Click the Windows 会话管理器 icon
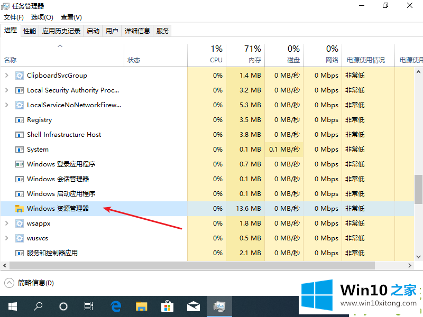 tap(20, 179)
